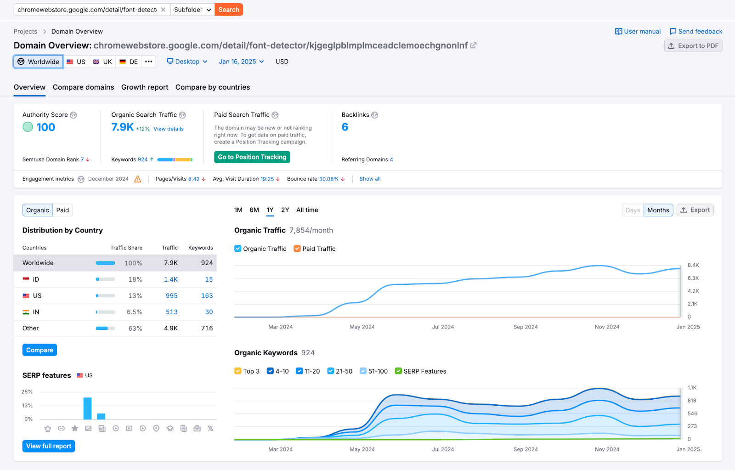
Task: Uncheck the Organic Traffic checkbox
Action: pos(238,249)
